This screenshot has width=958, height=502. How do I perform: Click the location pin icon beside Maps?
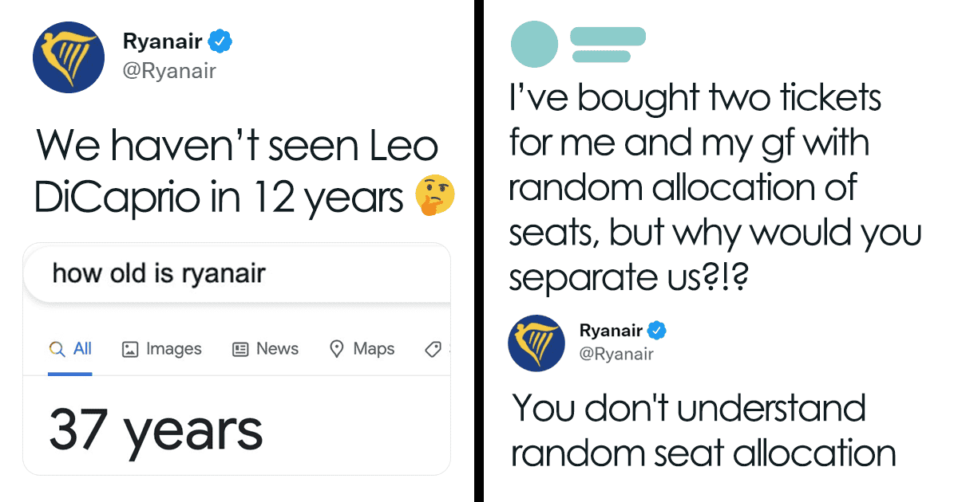click(337, 349)
